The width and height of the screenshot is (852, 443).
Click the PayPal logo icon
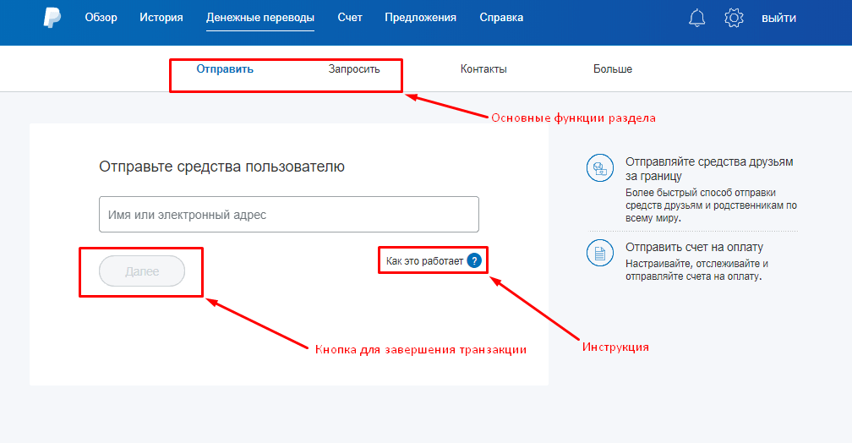[52, 18]
